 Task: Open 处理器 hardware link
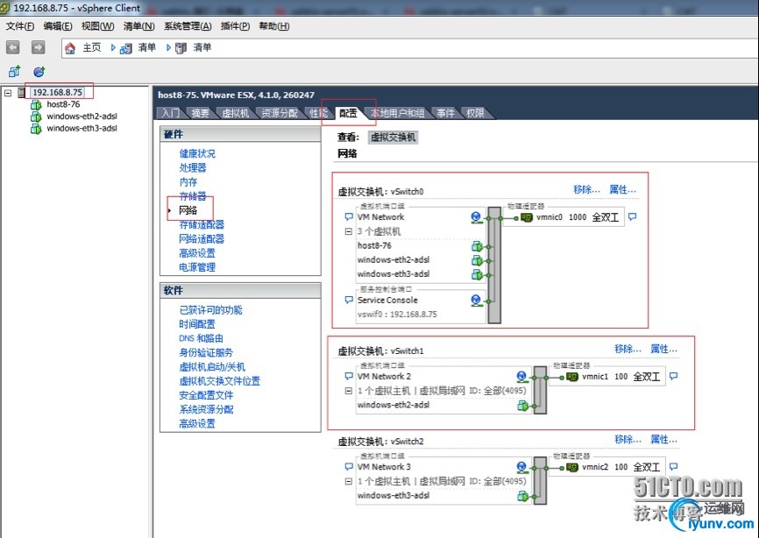193,168
